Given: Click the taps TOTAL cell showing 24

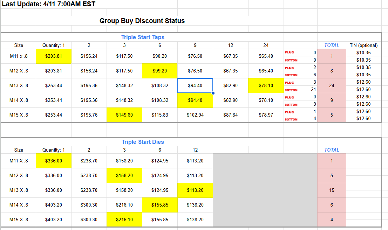Looking at the screenshot, I should coord(332,85).
